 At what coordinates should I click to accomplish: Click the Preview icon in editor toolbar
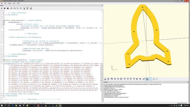[x=24, y=8]
